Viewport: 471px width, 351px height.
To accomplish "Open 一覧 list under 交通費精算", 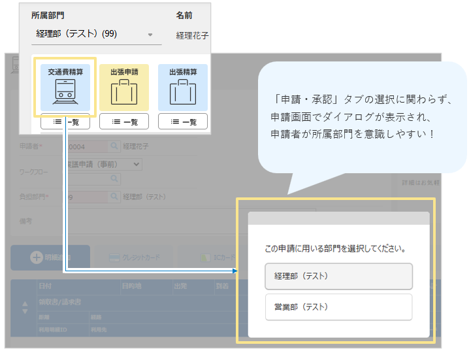I will coord(65,122).
